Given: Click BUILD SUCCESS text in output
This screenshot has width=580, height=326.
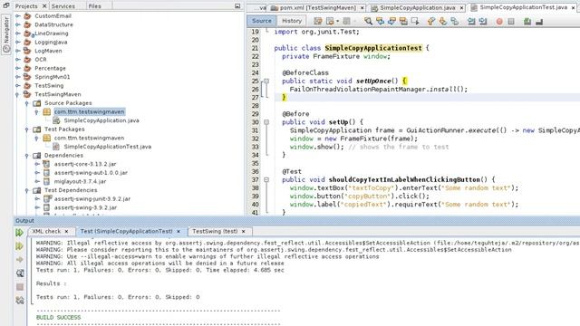Looking at the screenshot, I should pos(58,318).
